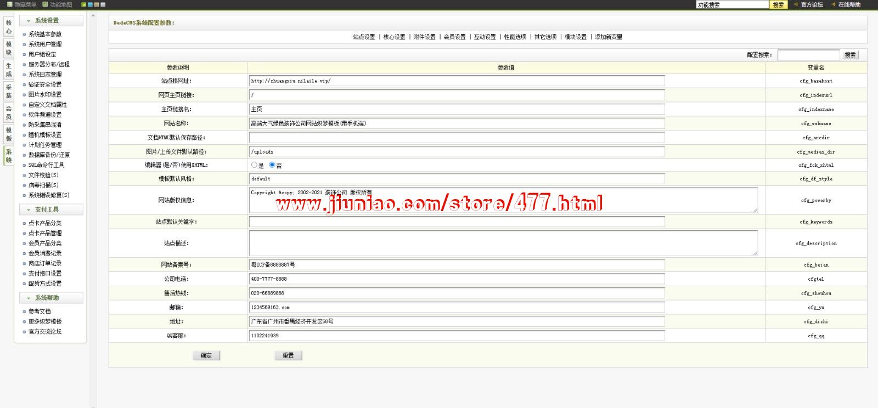Open the 附件设置 config tab
The height and width of the screenshot is (408, 878).
point(424,37)
